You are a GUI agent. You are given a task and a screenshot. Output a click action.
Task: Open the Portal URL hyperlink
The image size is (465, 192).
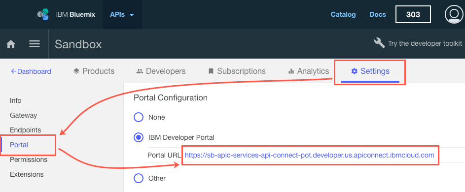coord(310,155)
